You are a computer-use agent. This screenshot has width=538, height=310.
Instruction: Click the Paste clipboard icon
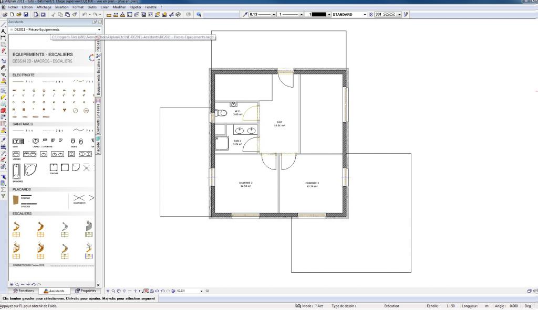click(68, 15)
